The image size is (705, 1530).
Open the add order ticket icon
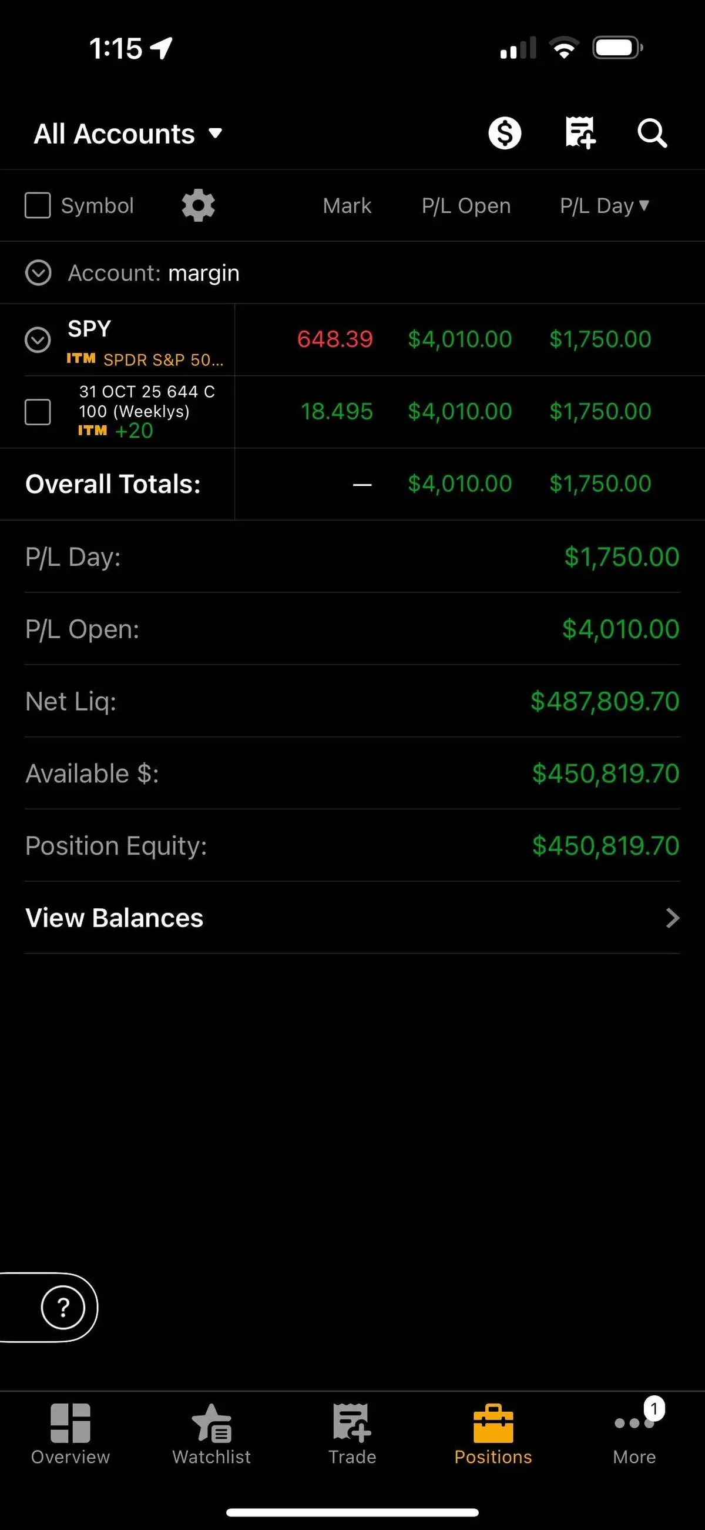580,133
